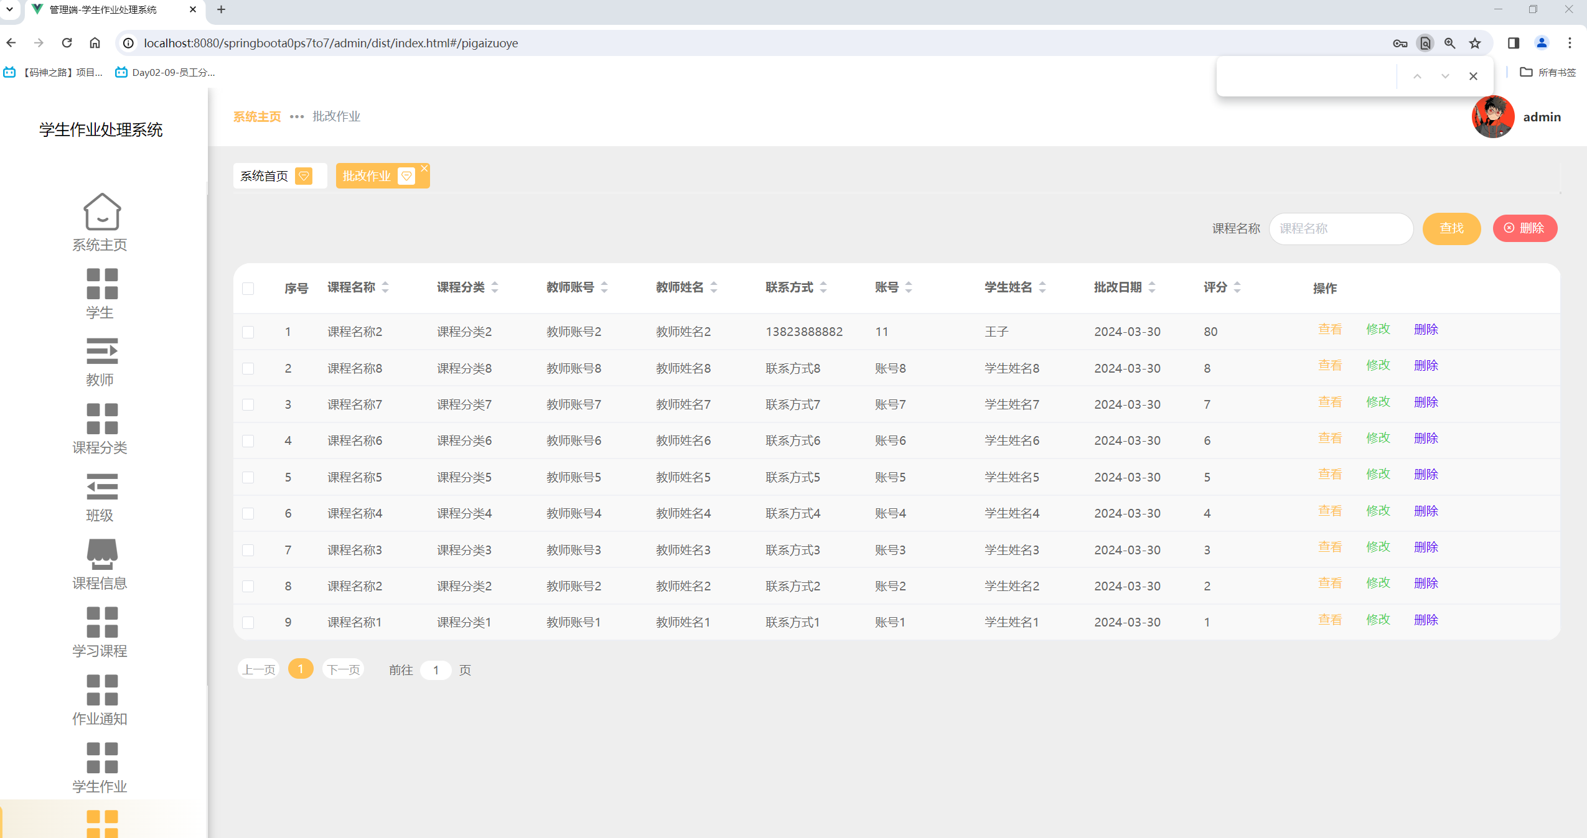
Task: Open the Day02-09 bookmark
Action: (x=166, y=72)
